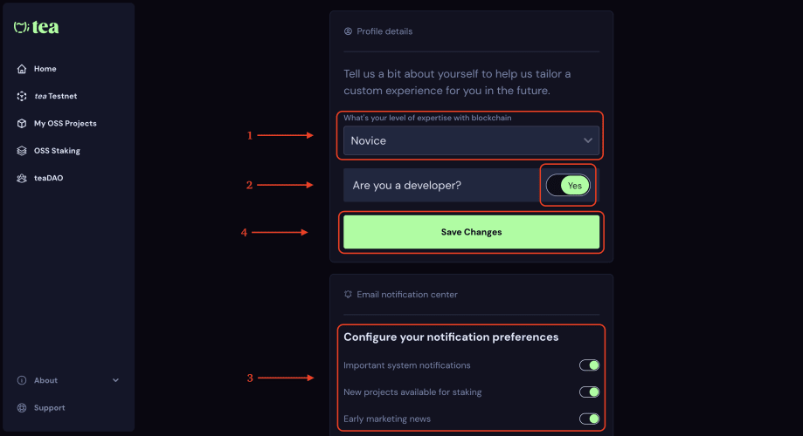The width and height of the screenshot is (803, 436).
Task: Click the teaDAO people icon
Action: pyautogui.click(x=22, y=178)
